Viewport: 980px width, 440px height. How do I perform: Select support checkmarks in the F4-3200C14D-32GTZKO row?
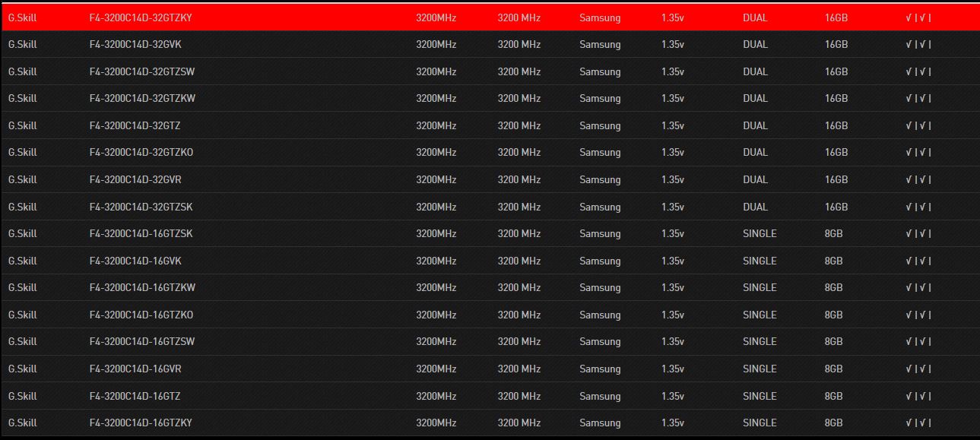[x=918, y=152]
